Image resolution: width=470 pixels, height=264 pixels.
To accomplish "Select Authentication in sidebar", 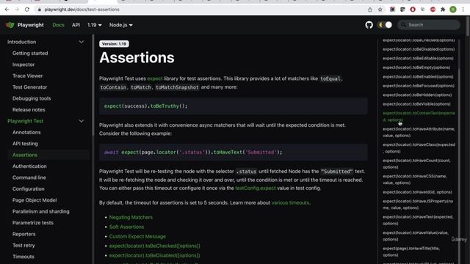I will click(29, 166).
